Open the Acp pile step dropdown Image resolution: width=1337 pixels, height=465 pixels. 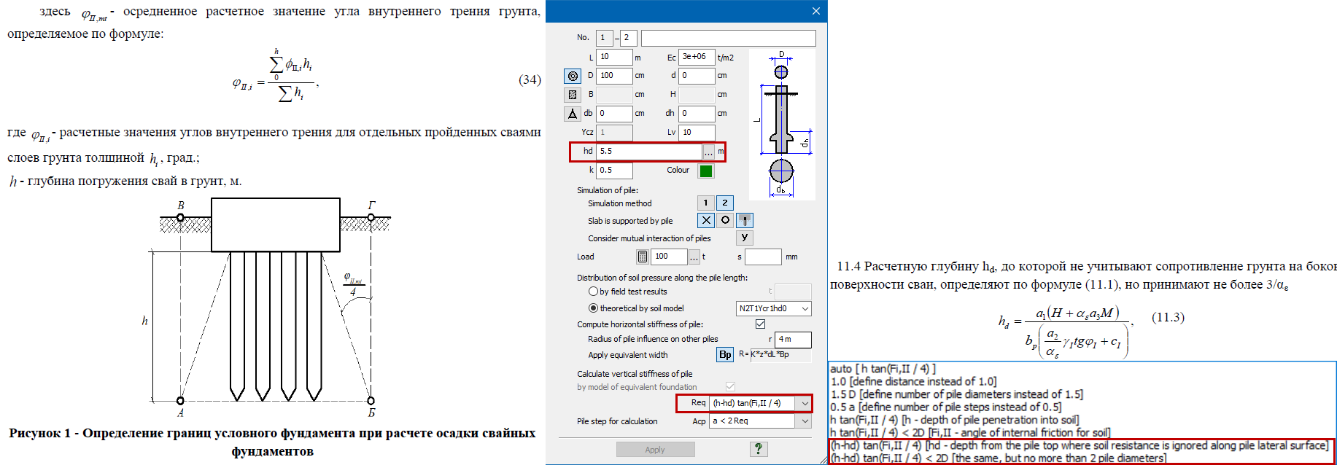(805, 421)
